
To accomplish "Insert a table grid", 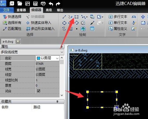I will coord(92,29).
